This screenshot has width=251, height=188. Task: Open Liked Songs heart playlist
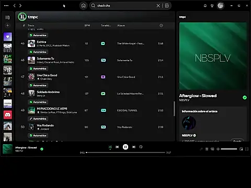coord(8,37)
